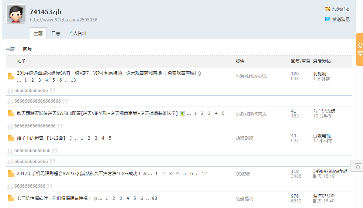363x208 pixels.
Task: Open last poster 百吸电视 profile
Action: tap(322, 136)
